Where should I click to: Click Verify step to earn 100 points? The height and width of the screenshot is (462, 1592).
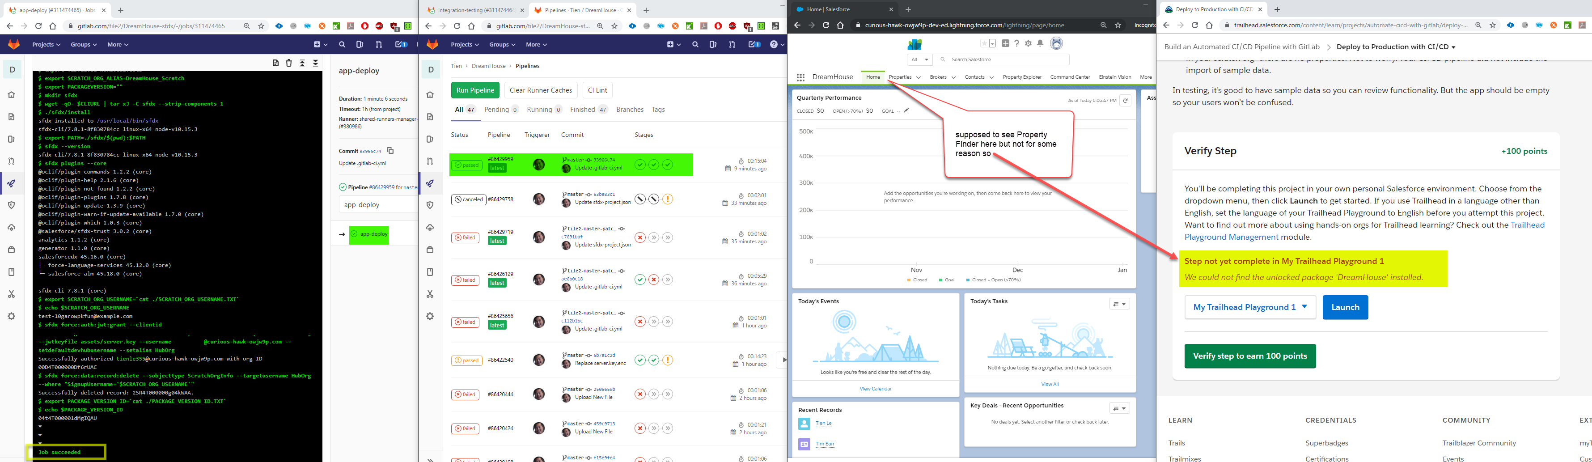[x=1249, y=356]
